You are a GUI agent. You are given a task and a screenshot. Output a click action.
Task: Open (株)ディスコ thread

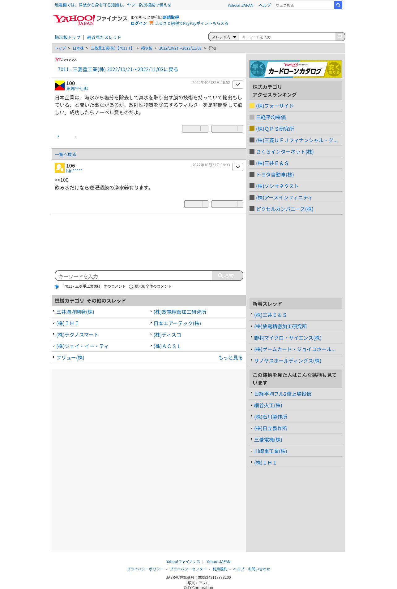pos(167,335)
